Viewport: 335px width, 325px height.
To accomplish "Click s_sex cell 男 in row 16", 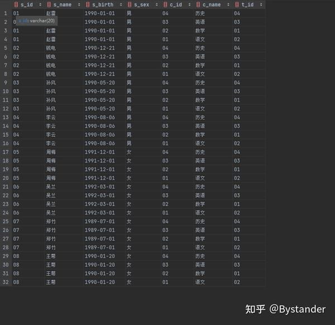I will coord(129,144).
